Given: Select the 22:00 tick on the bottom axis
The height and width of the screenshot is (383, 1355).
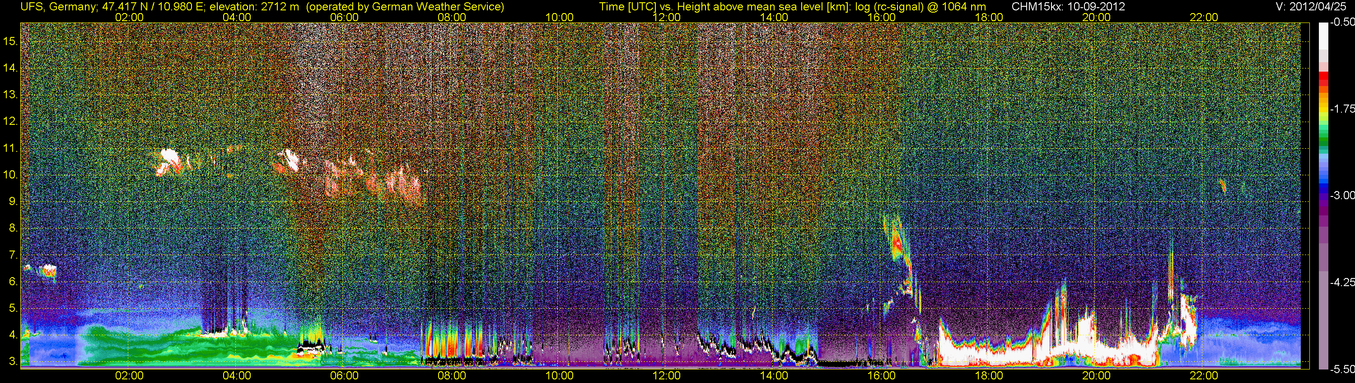Looking at the screenshot, I should [x=1204, y=376].
